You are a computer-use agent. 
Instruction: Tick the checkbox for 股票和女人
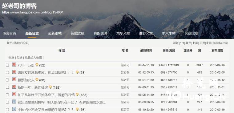point(7,80)
